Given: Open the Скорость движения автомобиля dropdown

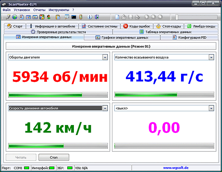Looking at the screenshot, I should (x=105, y=108).
